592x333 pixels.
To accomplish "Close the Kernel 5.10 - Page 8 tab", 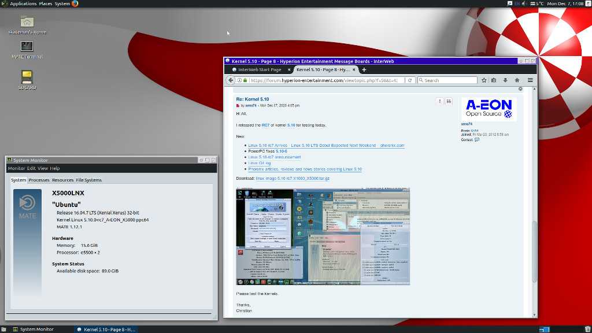I will [x=354, y=70].
